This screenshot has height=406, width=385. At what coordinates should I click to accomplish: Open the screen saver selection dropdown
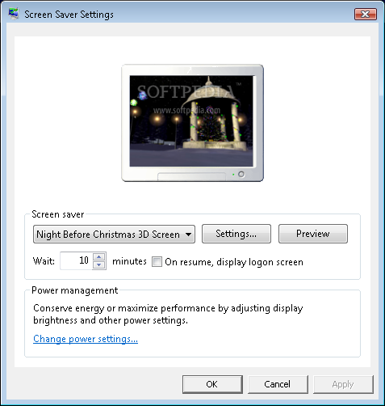click(114, 234)
